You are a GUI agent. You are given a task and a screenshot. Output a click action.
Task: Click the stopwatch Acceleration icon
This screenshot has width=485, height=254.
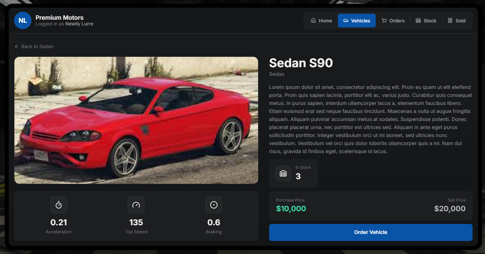coord(59,205)
